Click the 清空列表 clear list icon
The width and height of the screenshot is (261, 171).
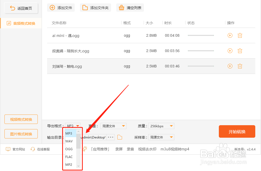click(121, 8)
